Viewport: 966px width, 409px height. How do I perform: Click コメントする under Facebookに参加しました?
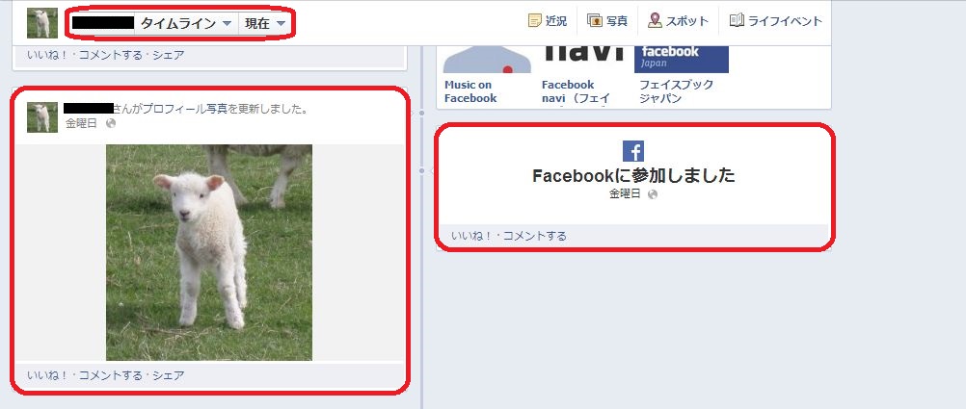pyautogui.click(x=535, y=236)
